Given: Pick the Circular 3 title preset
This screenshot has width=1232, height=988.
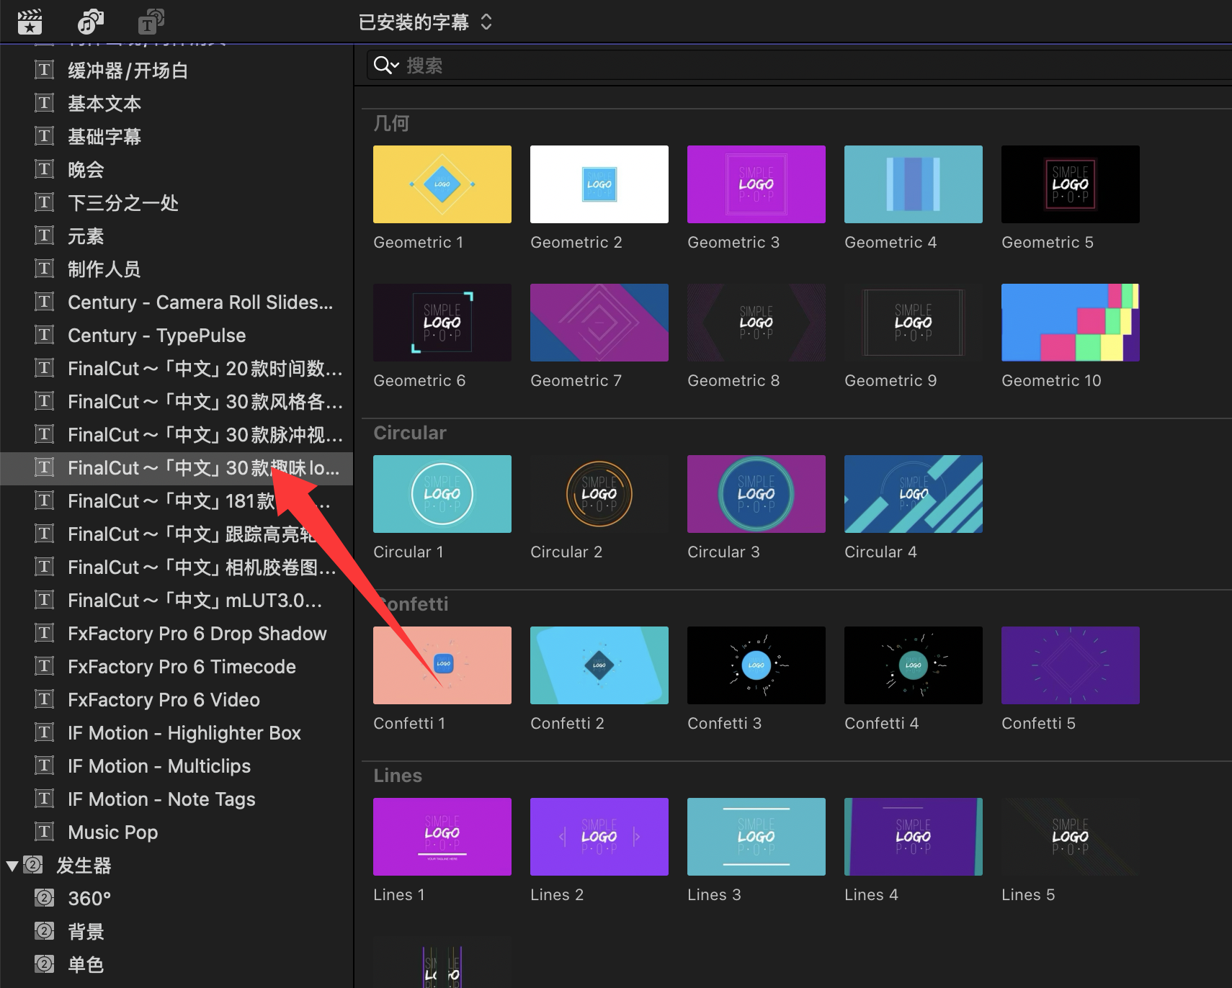Looking at the screenshot, I should point(756,494).
